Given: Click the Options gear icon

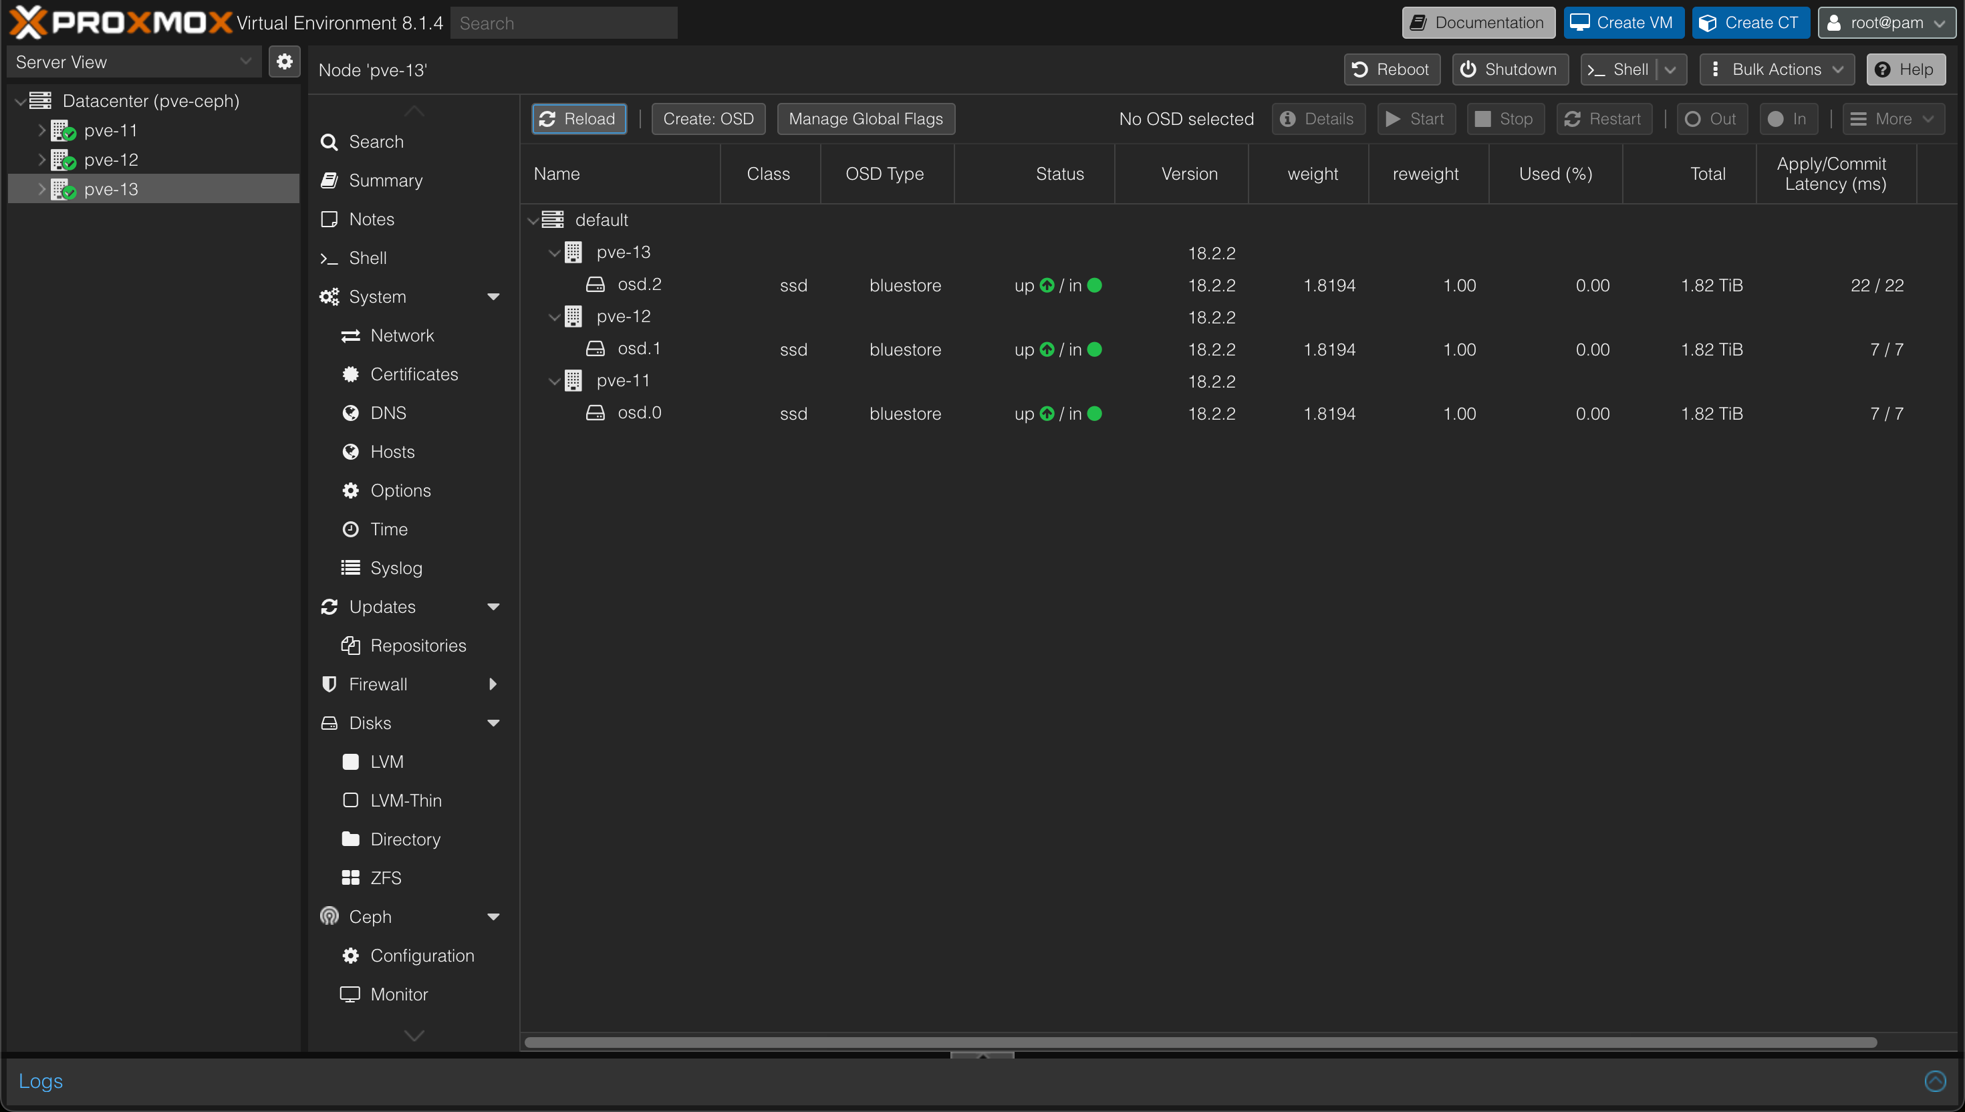Looking at the screenshot, I should (350, 491).
